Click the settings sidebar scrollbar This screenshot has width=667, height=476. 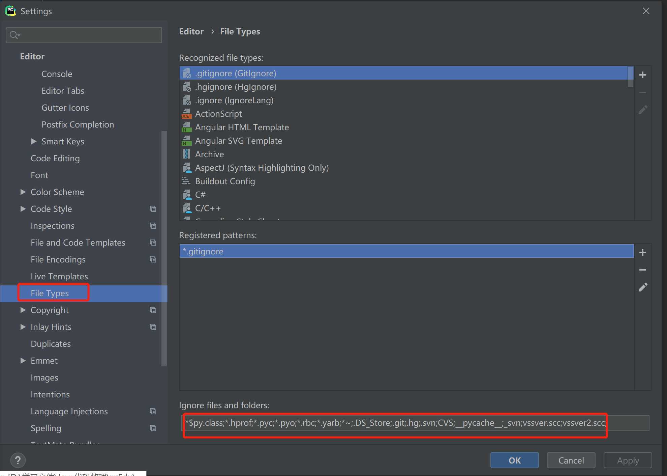pos(164,249)
